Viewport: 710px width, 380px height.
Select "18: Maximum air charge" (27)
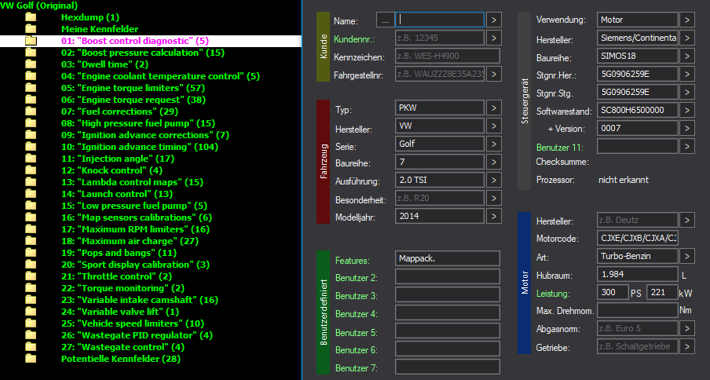click(130, 241)
